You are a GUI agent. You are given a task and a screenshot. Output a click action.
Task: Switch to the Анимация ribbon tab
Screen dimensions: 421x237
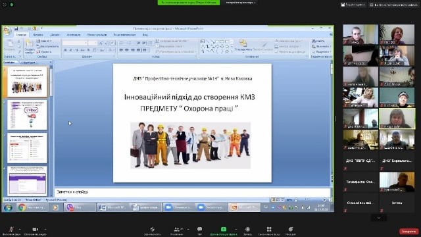tap(73, 35)
